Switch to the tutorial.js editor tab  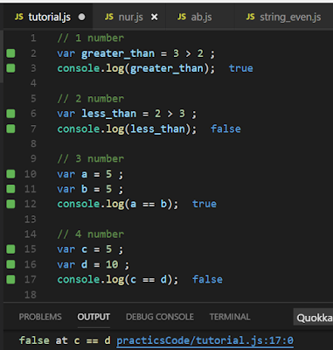[48, 17]
